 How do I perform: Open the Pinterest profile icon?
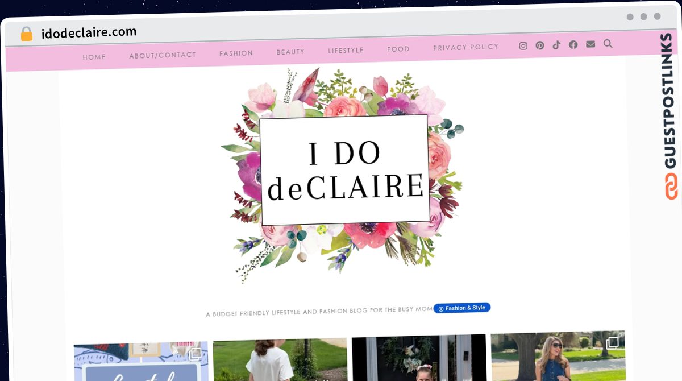540,45
